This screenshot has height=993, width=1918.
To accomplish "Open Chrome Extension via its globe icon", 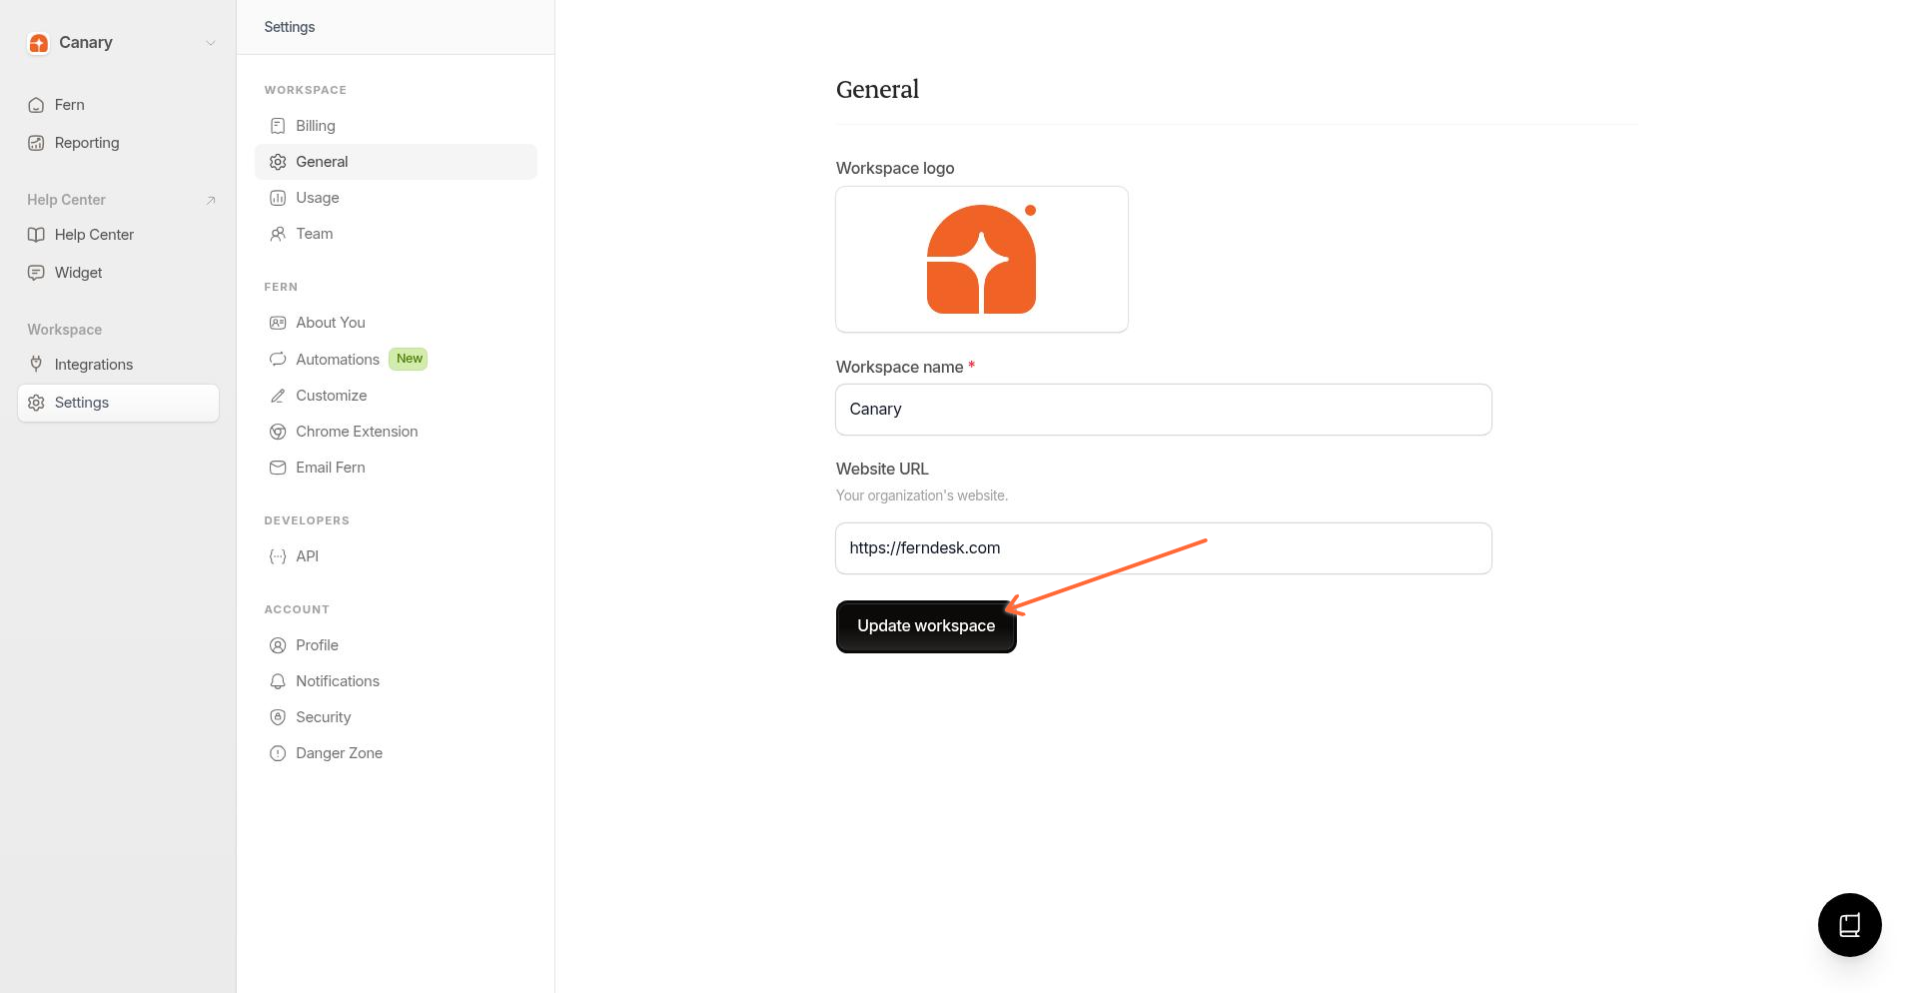I will pos(278,431).
